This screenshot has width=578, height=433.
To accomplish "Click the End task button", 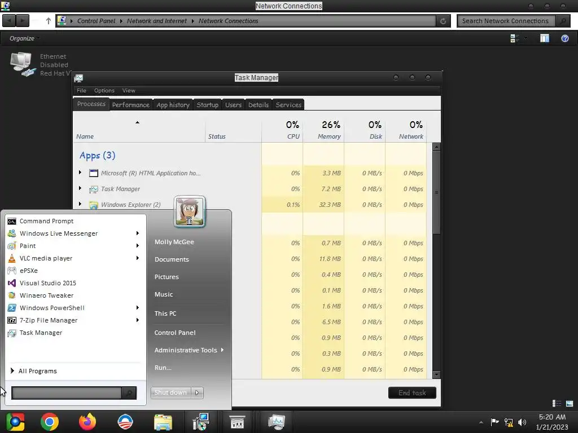I will pyautogui.click(x=412, y=393).
